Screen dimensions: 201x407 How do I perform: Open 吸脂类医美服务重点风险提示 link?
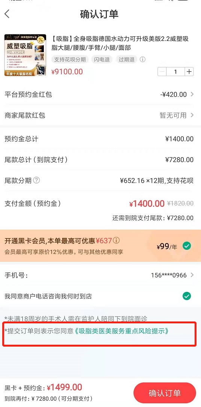click(121, 331)
